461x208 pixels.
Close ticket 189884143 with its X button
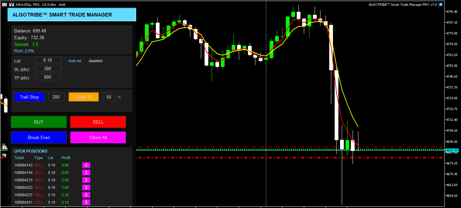point(86,165)
